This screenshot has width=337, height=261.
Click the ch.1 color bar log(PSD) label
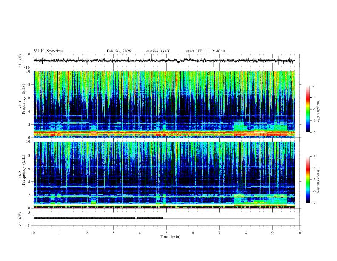[x=318, y=111]
